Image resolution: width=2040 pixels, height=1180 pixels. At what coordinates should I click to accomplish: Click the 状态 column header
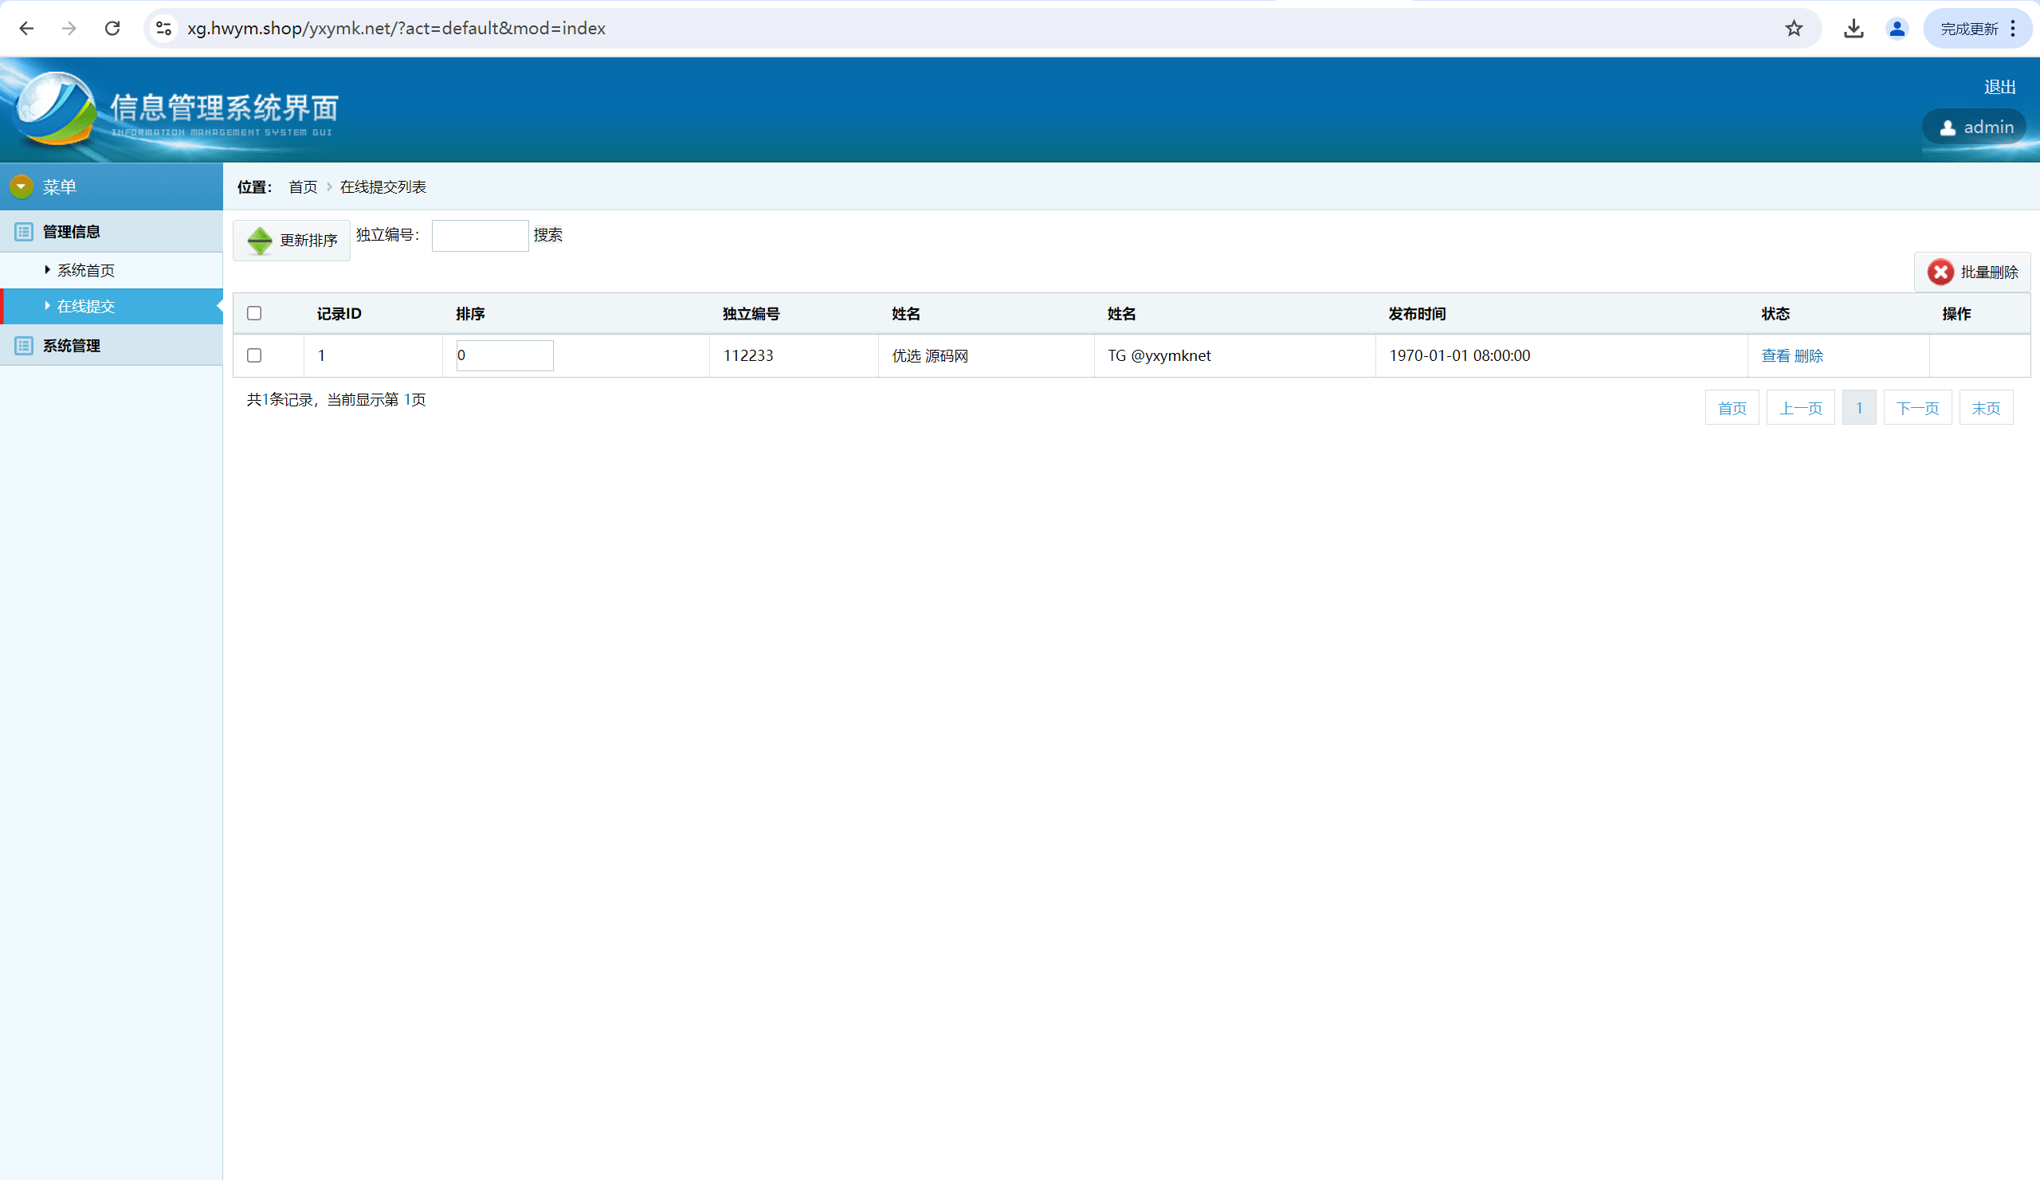coord(1775,314)
